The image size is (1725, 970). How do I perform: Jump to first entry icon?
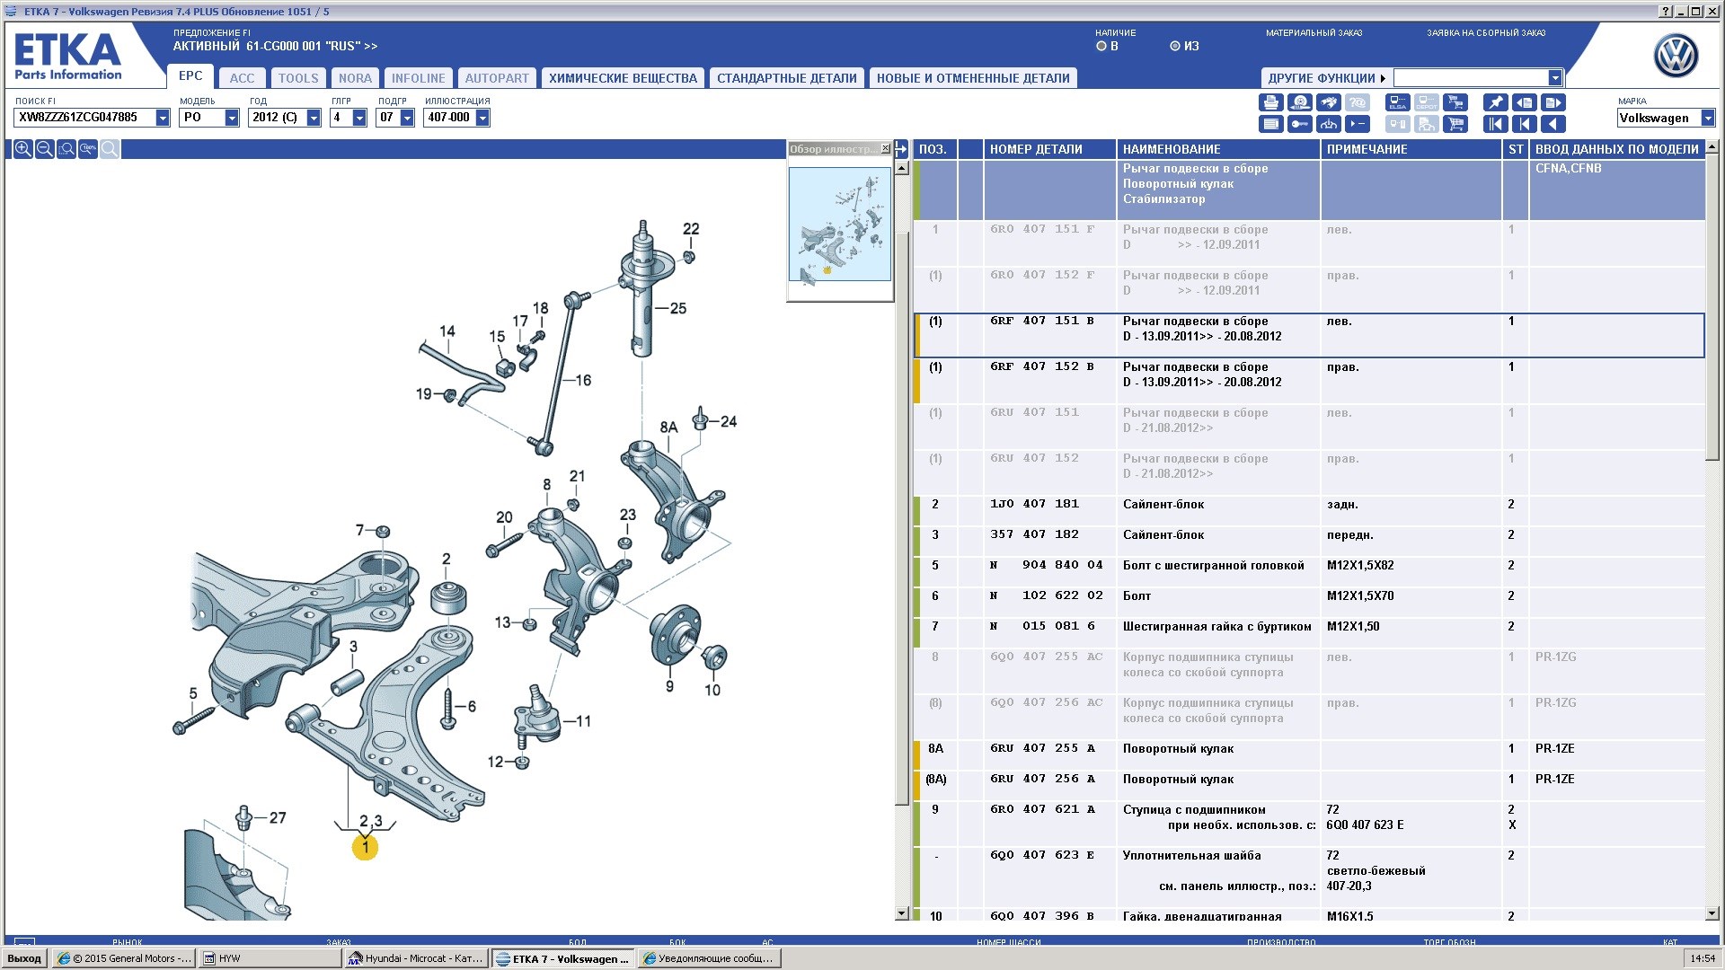(x=1524, y=124)
